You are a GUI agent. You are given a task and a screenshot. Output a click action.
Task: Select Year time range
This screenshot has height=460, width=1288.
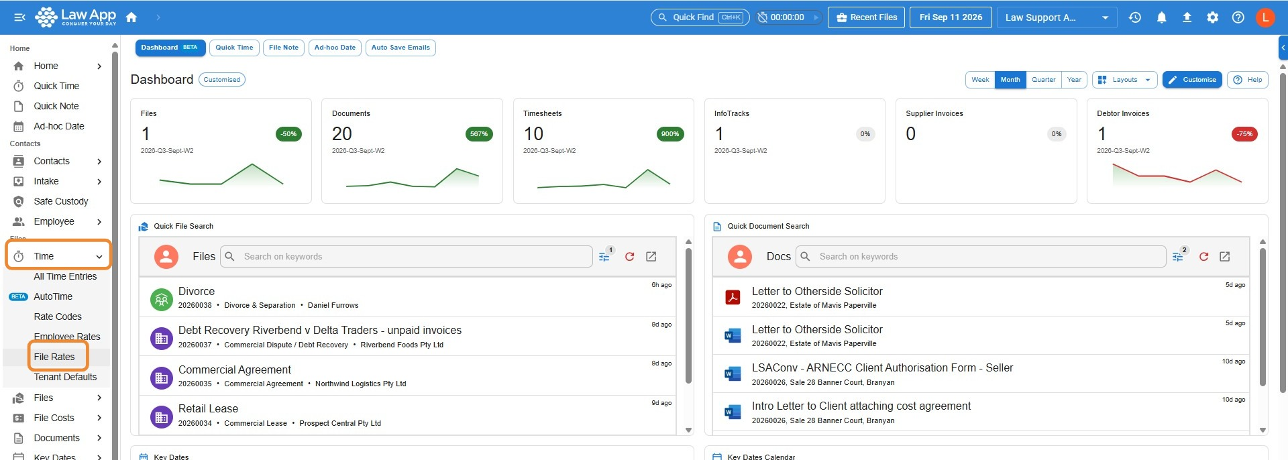pyautogui.click(x=1074, y=80)
